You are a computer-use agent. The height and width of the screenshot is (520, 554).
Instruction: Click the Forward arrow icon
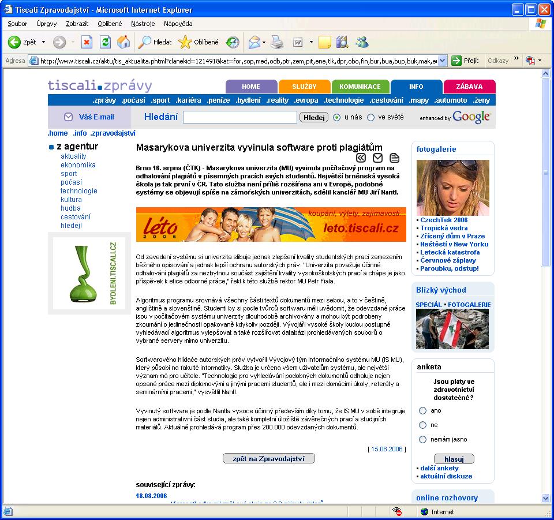click(59, 42)
